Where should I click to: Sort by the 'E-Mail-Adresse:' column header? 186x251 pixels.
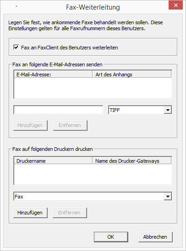(53, 74)
